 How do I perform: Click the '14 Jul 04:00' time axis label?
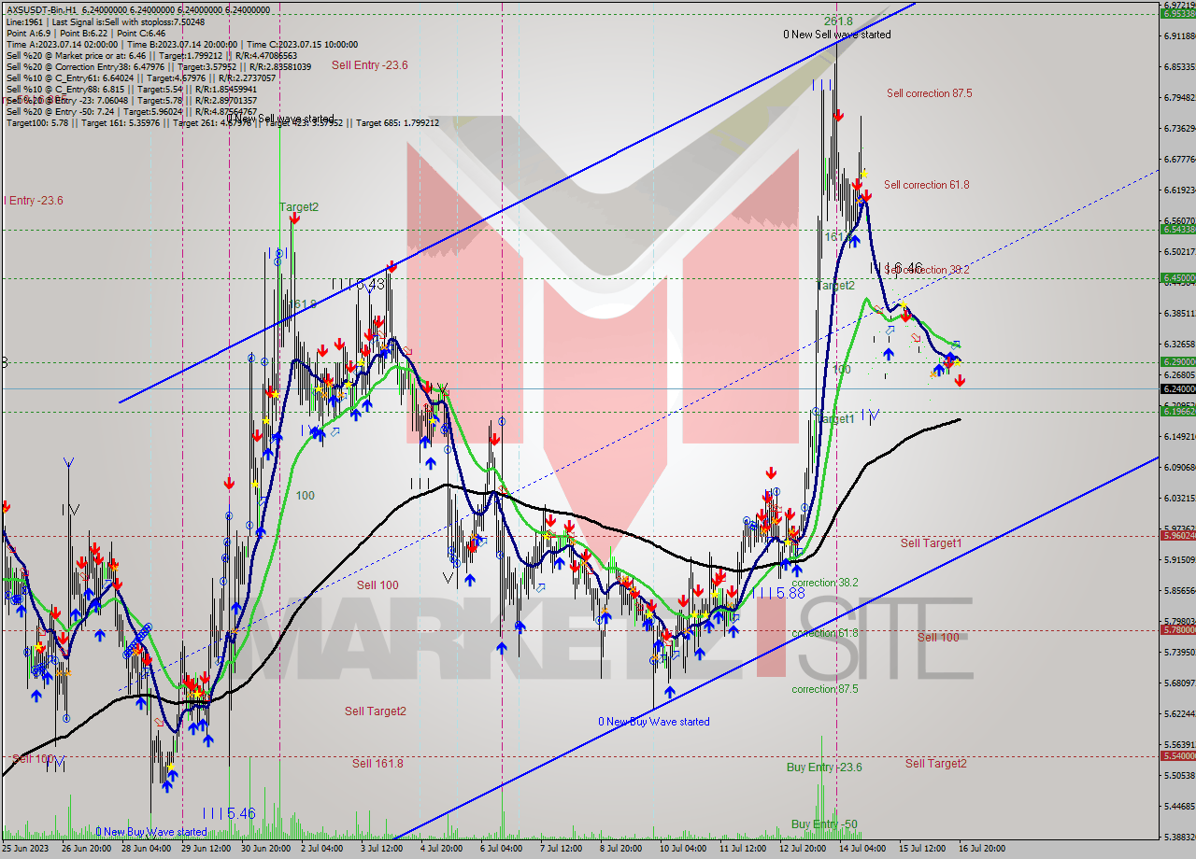coord(862,849)
